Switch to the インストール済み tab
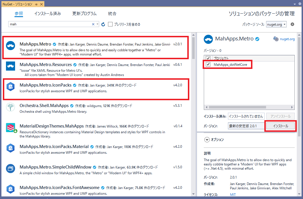 [x=47, y=14]
